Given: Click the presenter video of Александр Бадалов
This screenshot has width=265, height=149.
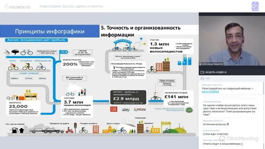Looking at the screenshot, I should (232, 41).
